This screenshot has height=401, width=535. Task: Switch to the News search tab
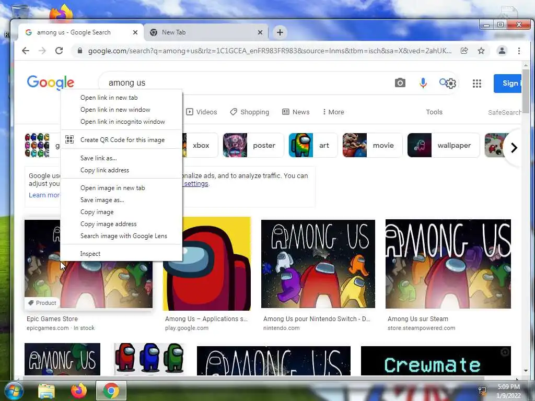click(x=296, y=112)
